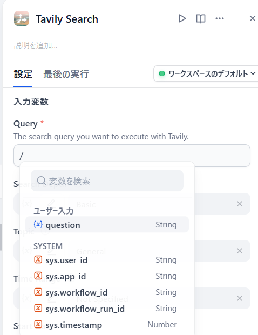Click the SYSTEM section heading
258x335 pixels.
click(x=48, y=246)
